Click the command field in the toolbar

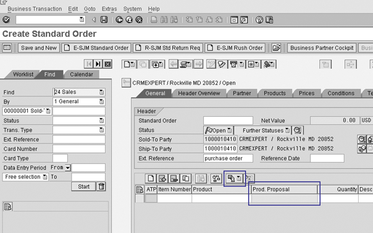click(x=50, y=20)
